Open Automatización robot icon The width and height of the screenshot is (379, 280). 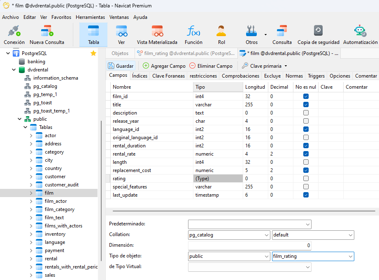click(360, 31)
